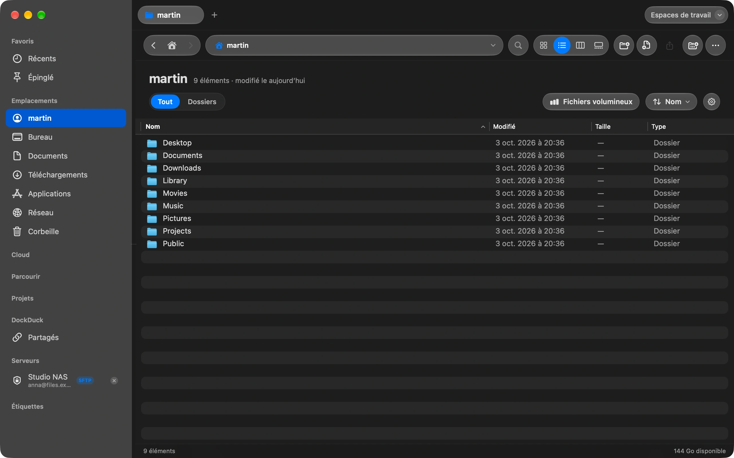This screenshot has width=734, height=458.
Task: Go to home folder icon
Action: [172, 46]
